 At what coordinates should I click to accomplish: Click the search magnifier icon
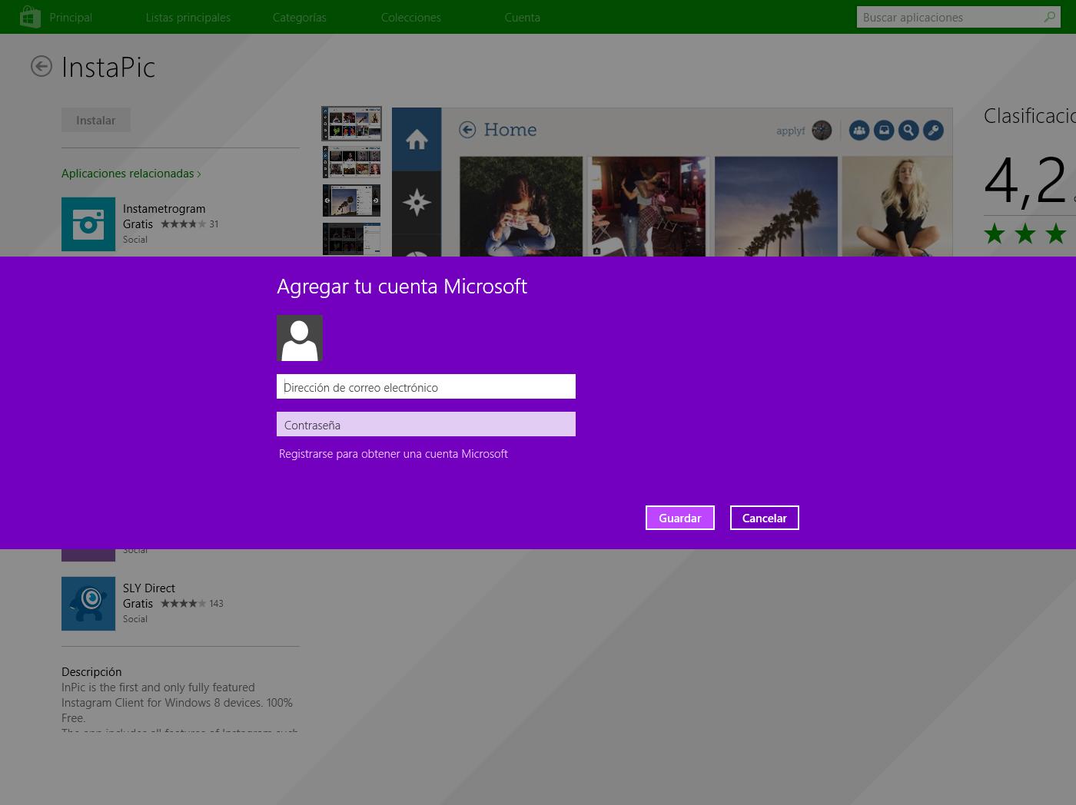pos(1049,17)
